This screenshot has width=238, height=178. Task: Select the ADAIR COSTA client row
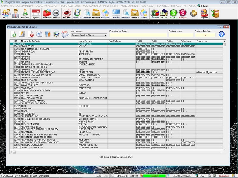[x=116, y=46]
